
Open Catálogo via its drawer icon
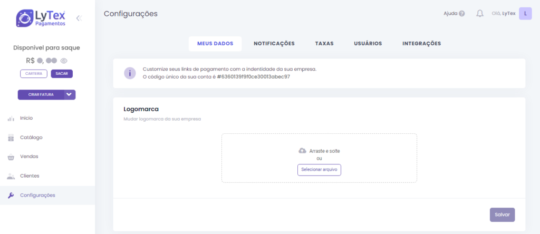pyautogui.click(x=11, y=138)
